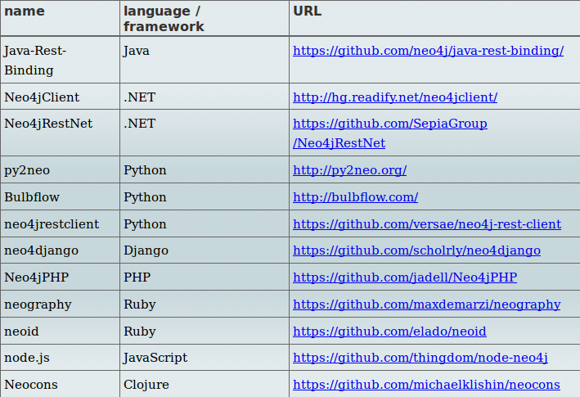
Task: Select the 'Java-Rest-Binding' name cell
Action: click(x=61, y=60)
